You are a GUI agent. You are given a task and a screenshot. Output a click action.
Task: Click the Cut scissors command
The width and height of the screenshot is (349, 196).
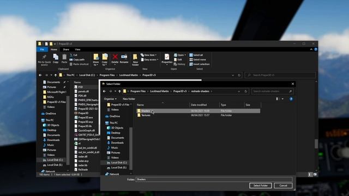pyautogui.click(x=74, y=55)
